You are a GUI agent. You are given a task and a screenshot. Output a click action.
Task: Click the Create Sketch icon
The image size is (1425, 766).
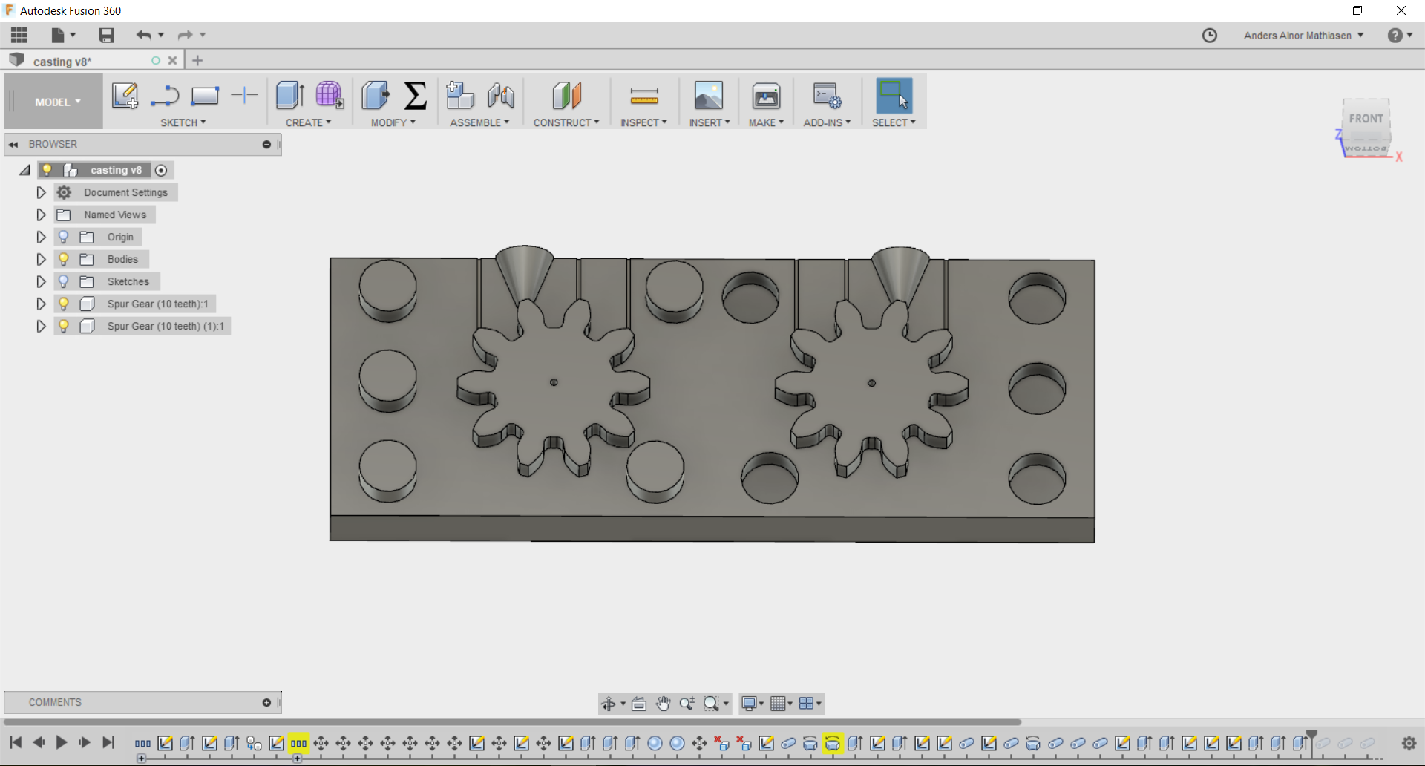125,96
